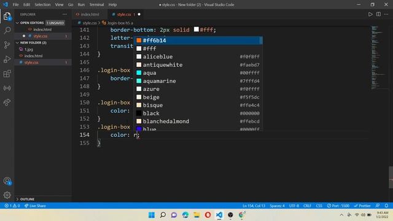Open the File menu
Screen dimensions: 393x221
(x=15, y=4)
